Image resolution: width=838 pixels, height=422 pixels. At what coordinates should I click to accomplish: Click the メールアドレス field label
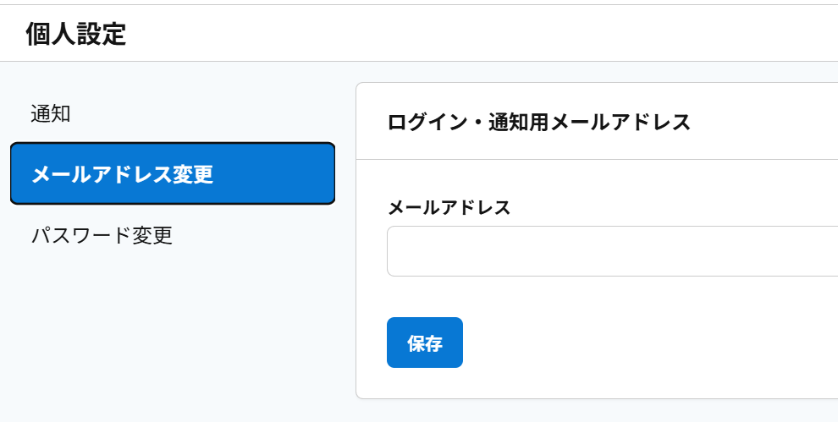[449, 207]
